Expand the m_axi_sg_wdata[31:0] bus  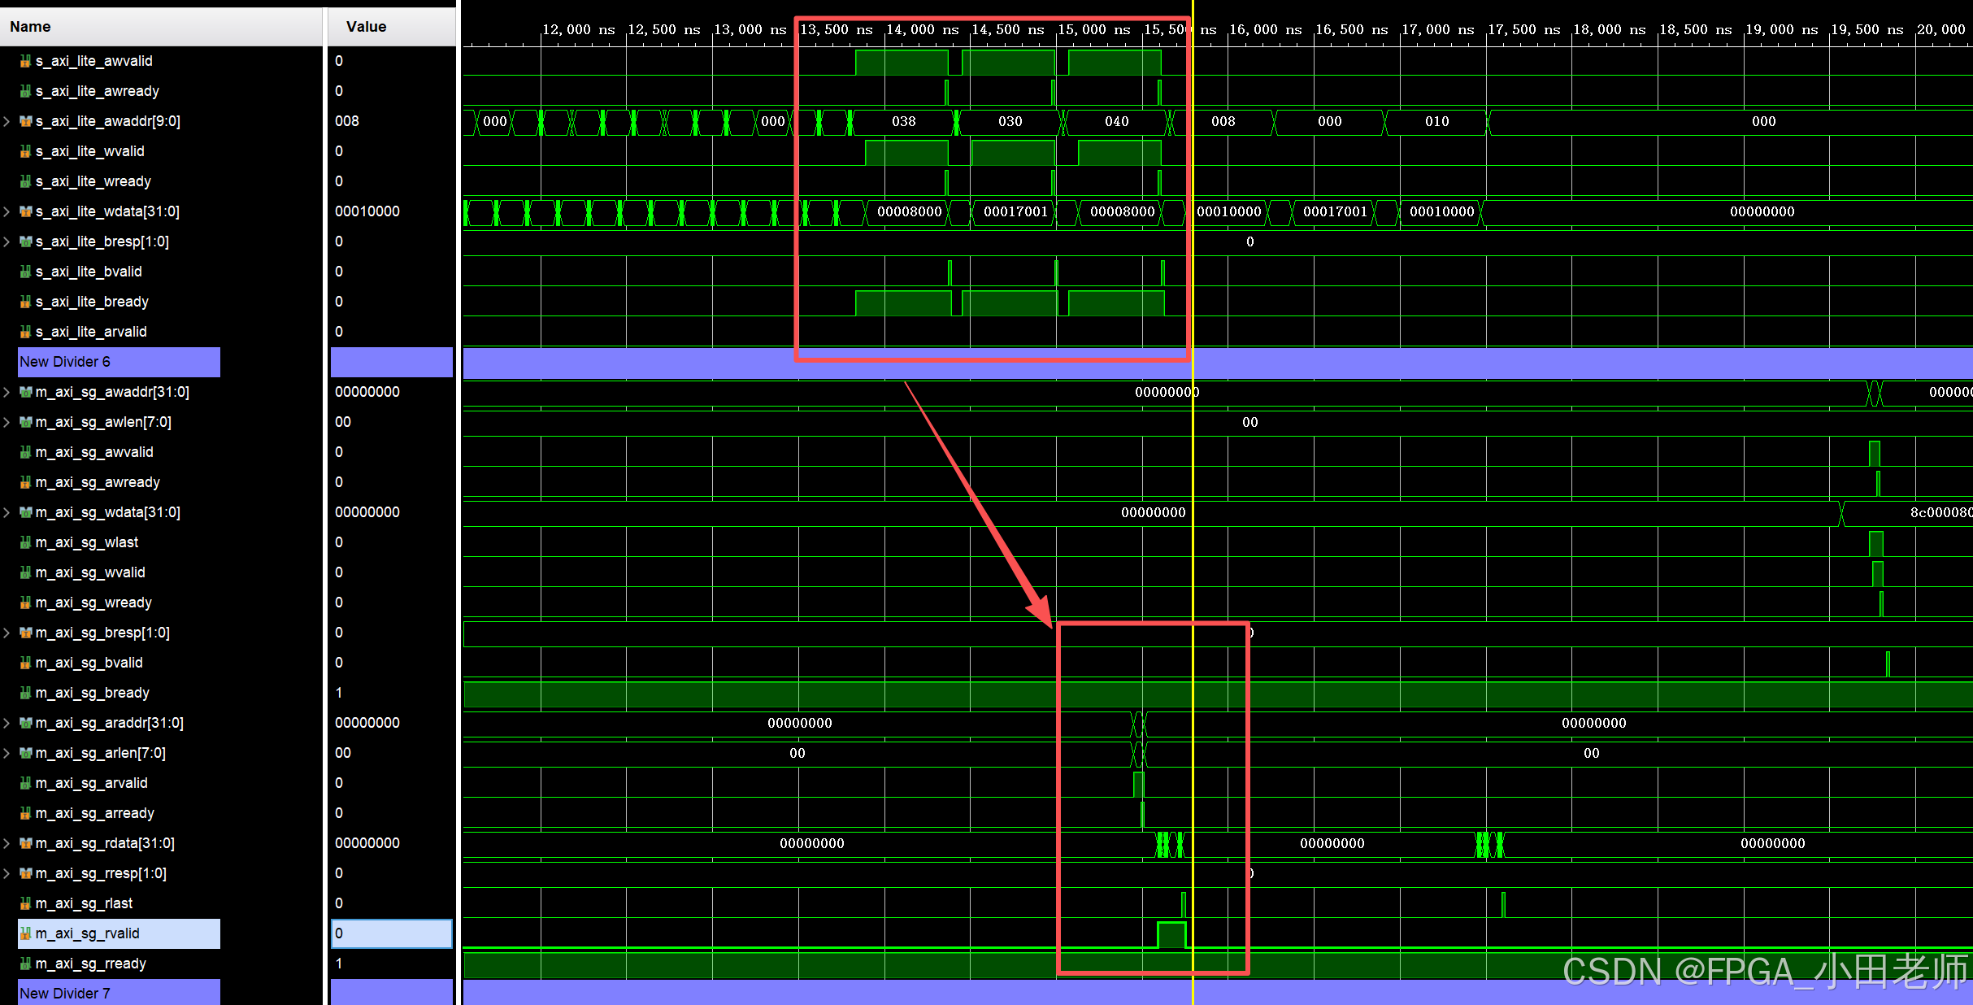[x=7, y=512]
